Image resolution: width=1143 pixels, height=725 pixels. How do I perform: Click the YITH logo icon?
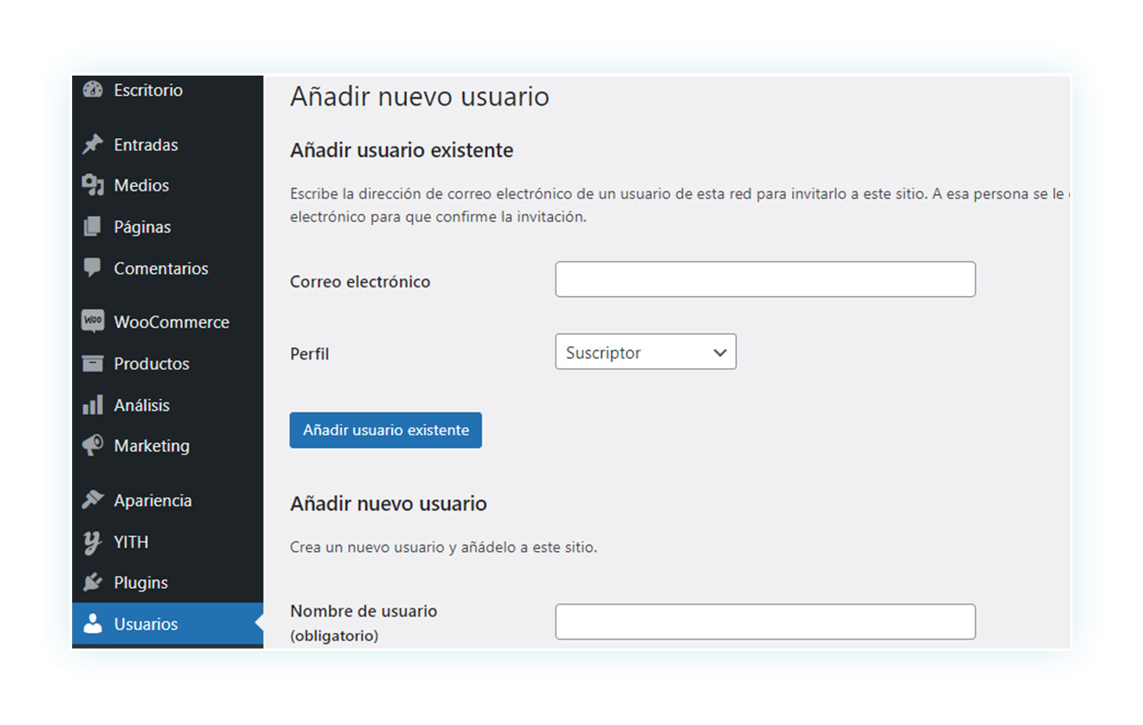point(92,542)
